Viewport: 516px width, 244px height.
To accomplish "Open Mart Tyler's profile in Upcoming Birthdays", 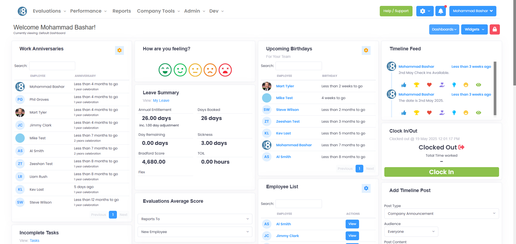I will [285, 86].
